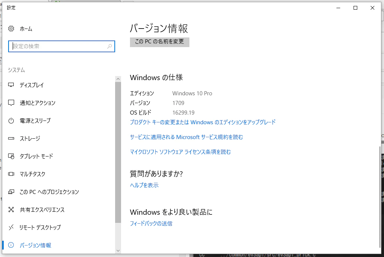The image size is (384, 257).
Task: Click ヘルプを表示 link
Action: click(x=144, y=185)
